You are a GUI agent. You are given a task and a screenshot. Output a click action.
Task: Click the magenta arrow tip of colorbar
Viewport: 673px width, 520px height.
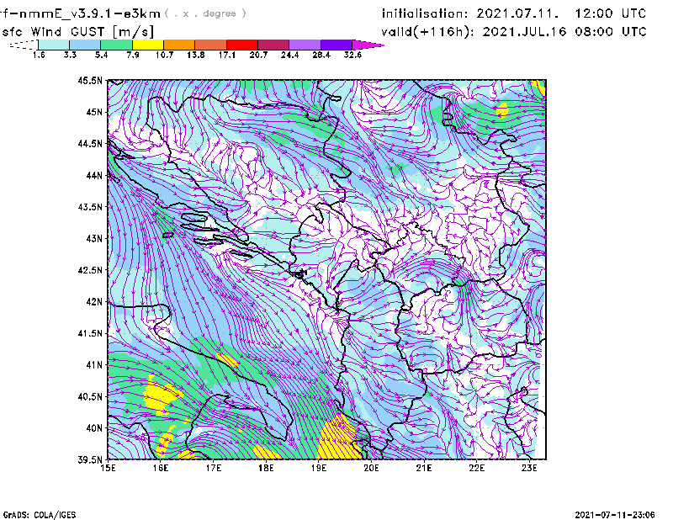(x=370, y=45)
